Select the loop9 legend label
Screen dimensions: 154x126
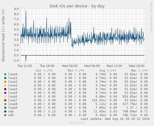click(x=13, y=108)
